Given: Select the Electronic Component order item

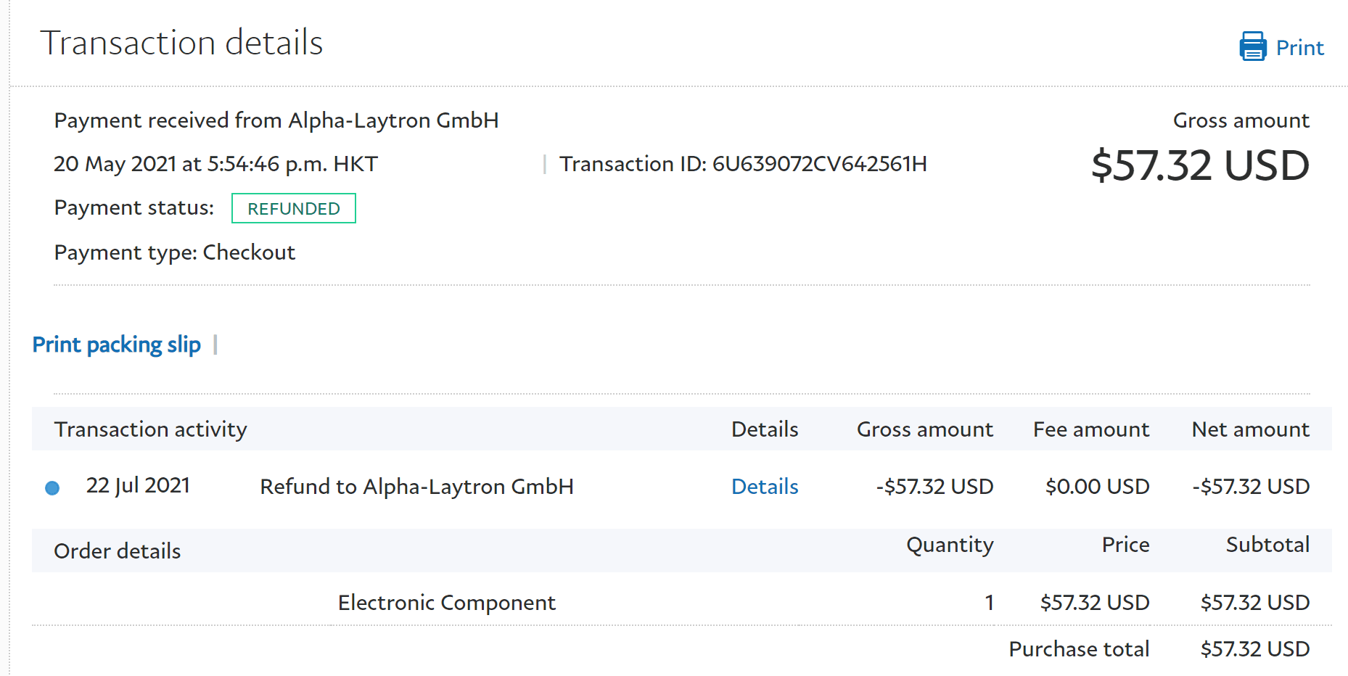Looking at the screenshot, I should (447, 603).
